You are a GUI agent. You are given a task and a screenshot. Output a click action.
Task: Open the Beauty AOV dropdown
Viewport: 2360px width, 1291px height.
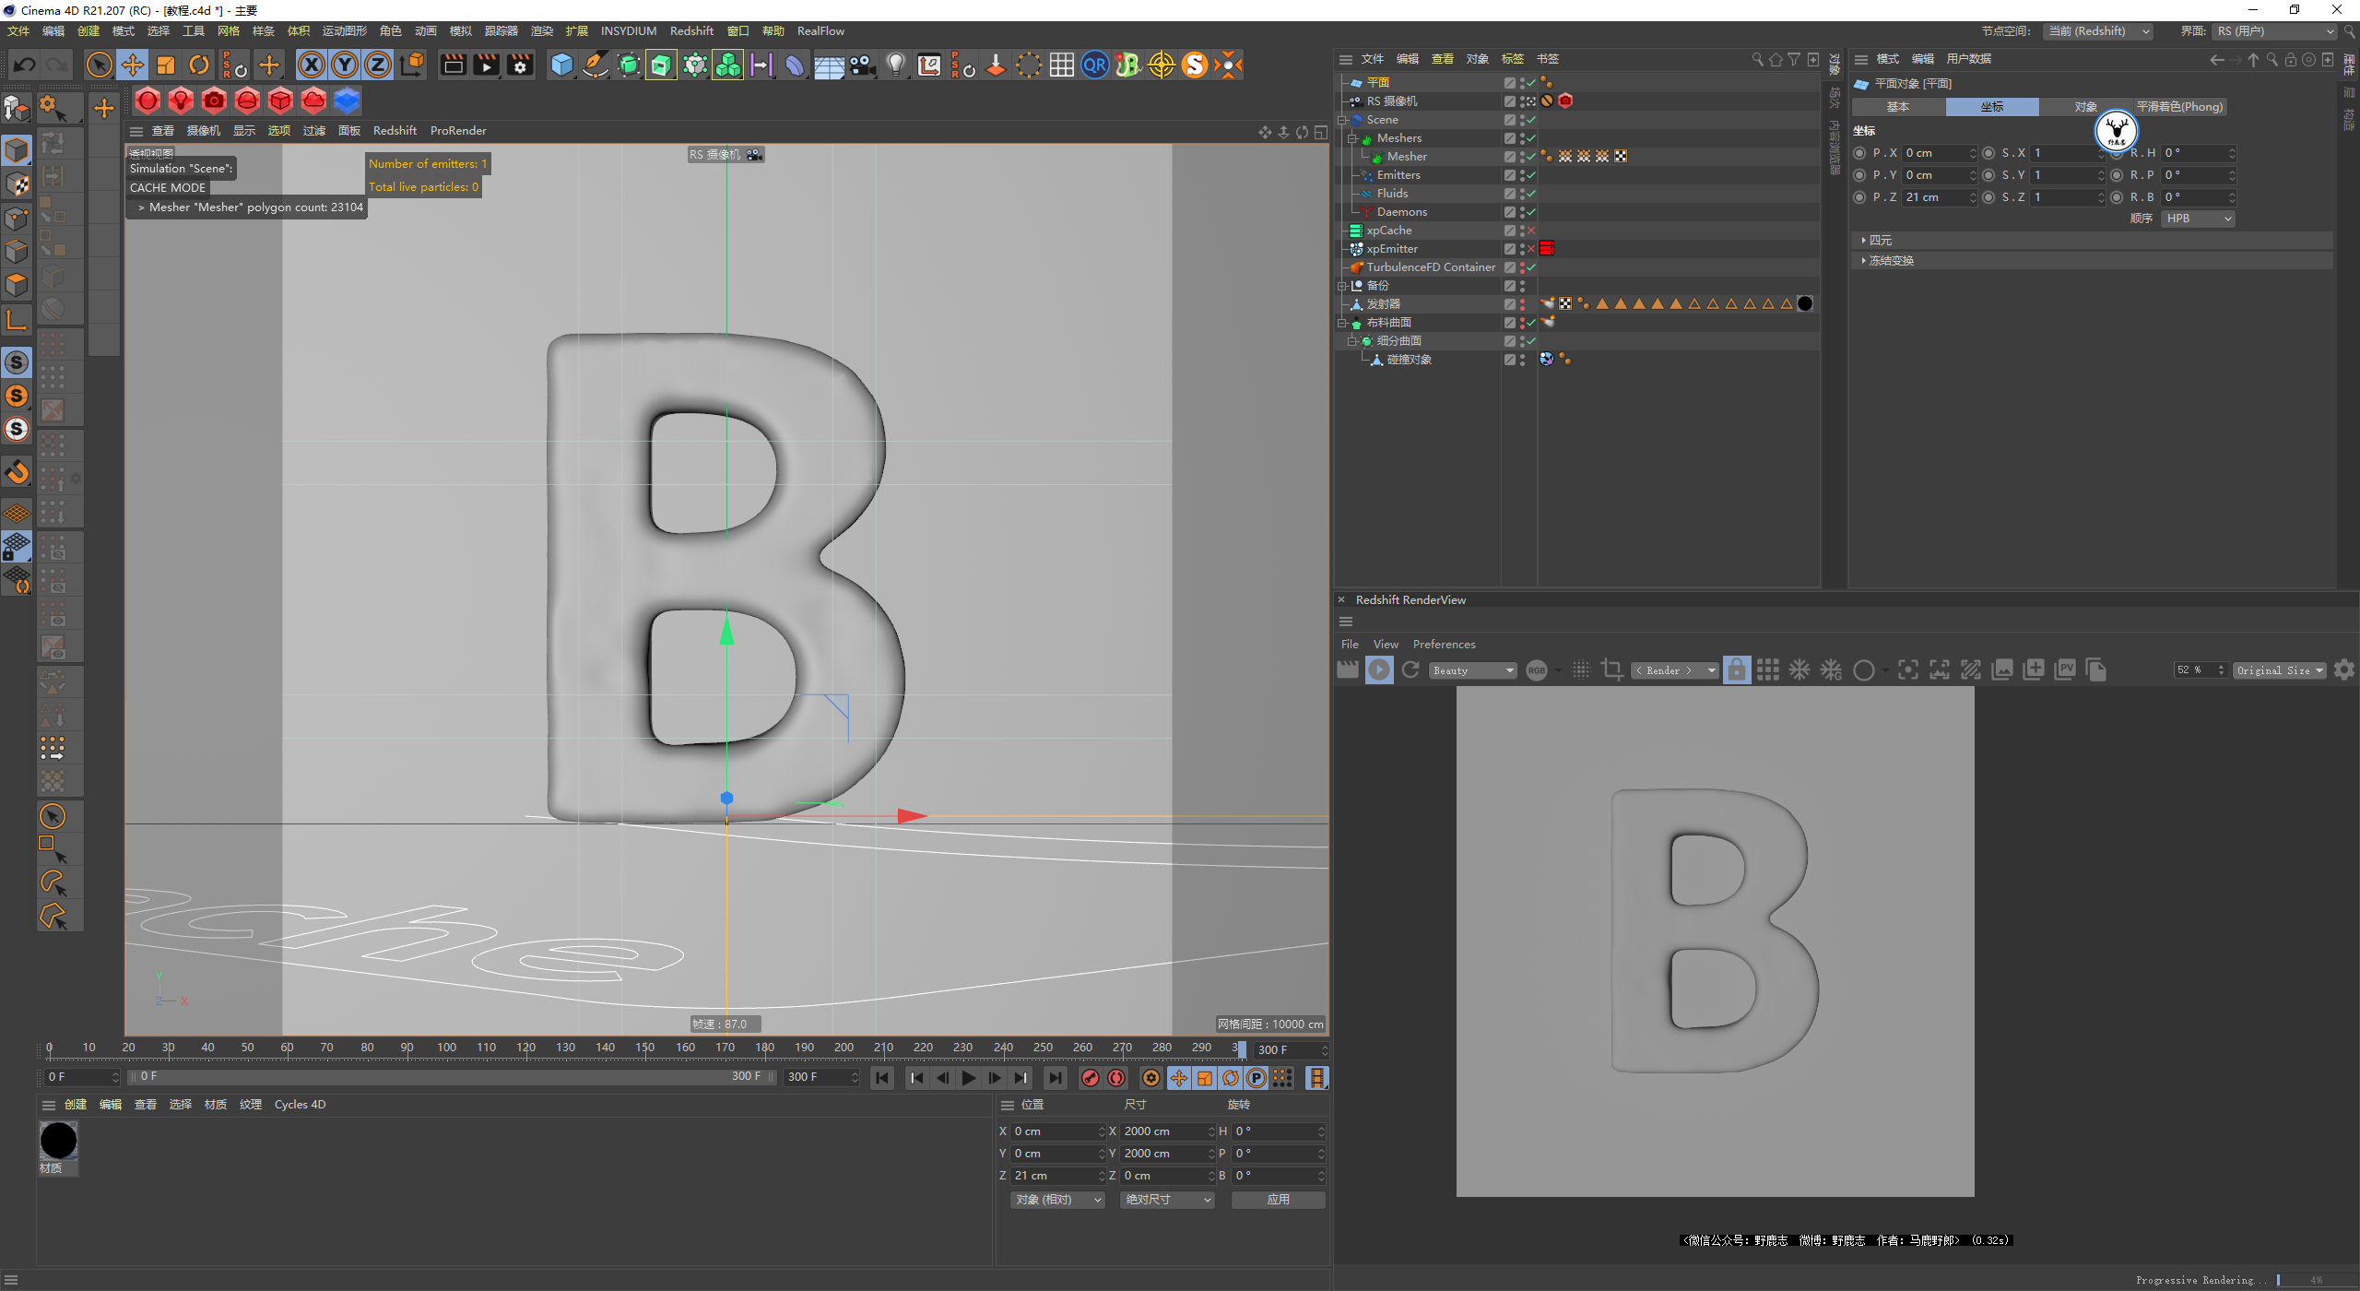point(1472,670)
